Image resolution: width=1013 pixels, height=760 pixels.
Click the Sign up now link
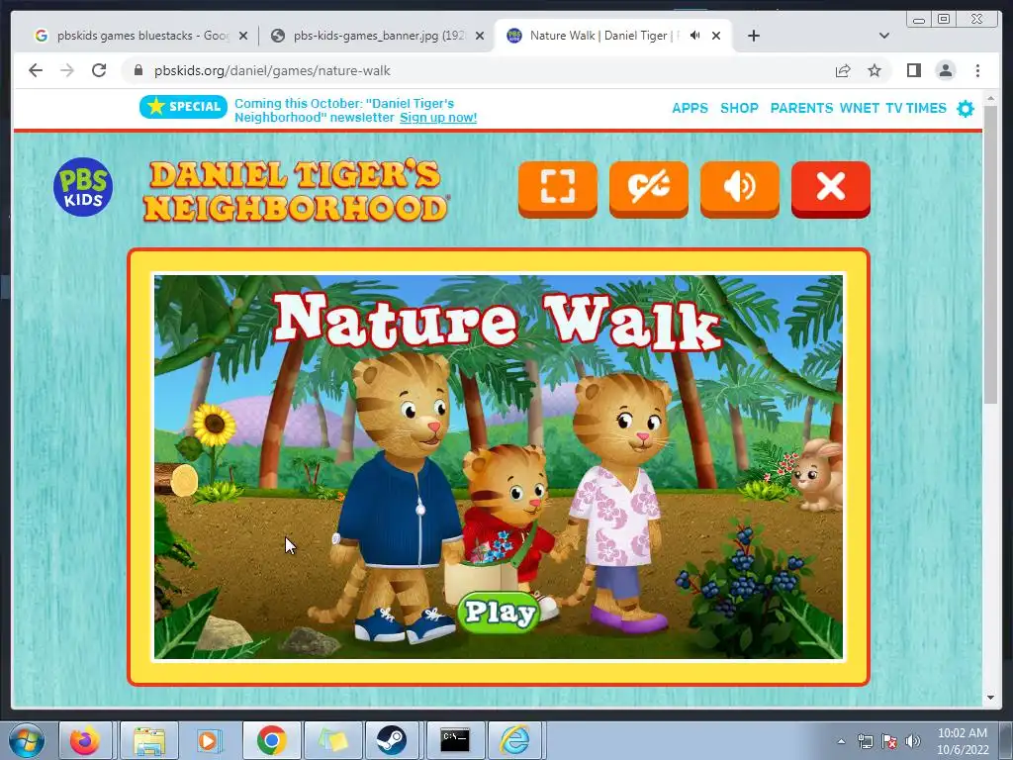tap(438, 118)
